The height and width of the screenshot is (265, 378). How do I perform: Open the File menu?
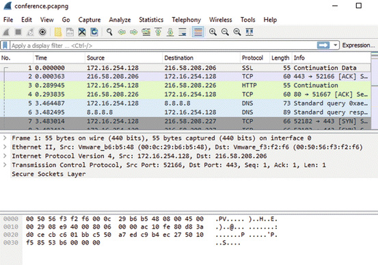(8, 20)
